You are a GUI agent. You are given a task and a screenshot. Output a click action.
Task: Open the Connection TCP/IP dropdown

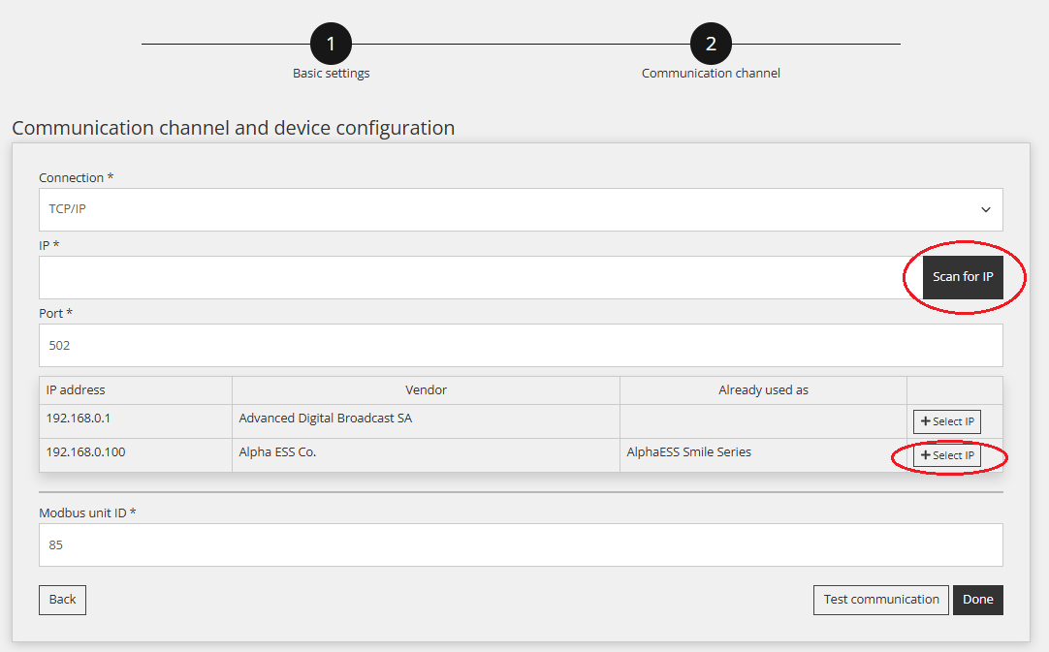(x=521, y=209)
